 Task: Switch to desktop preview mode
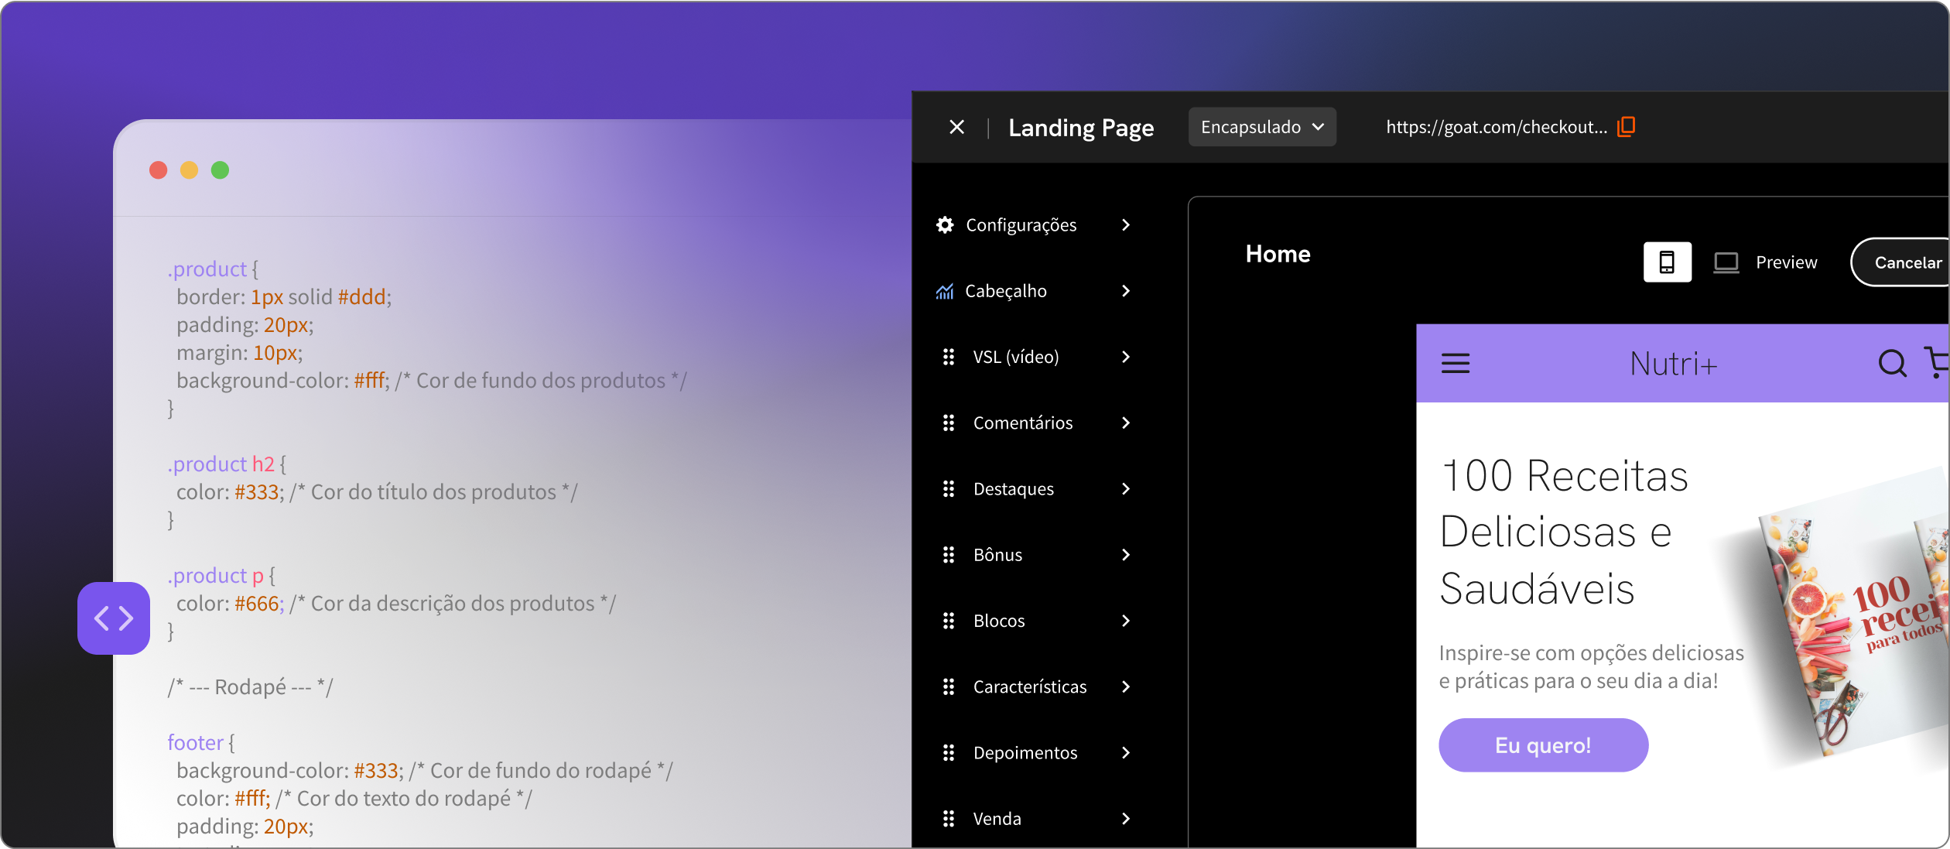pos(1726,262)
